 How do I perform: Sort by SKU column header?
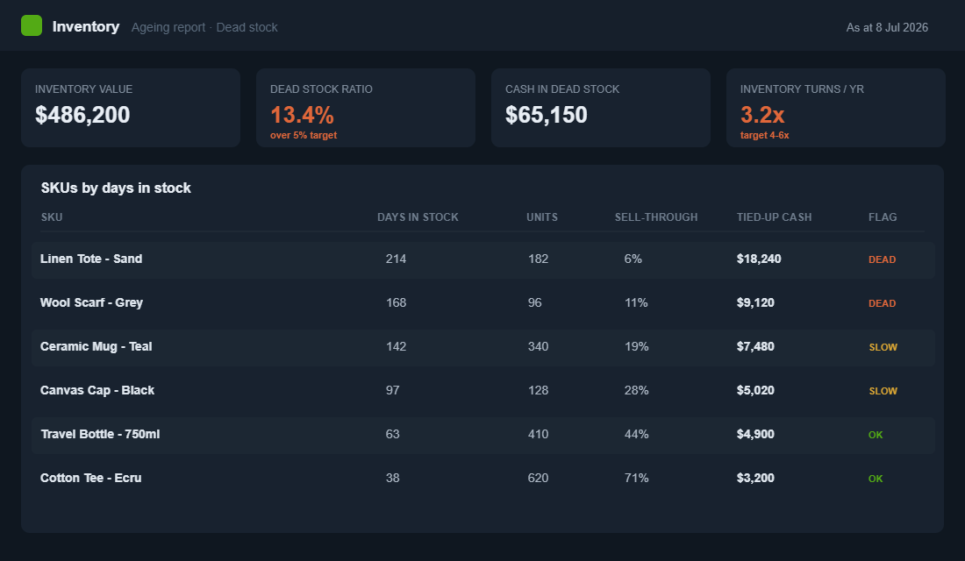(x=52, y=217)
